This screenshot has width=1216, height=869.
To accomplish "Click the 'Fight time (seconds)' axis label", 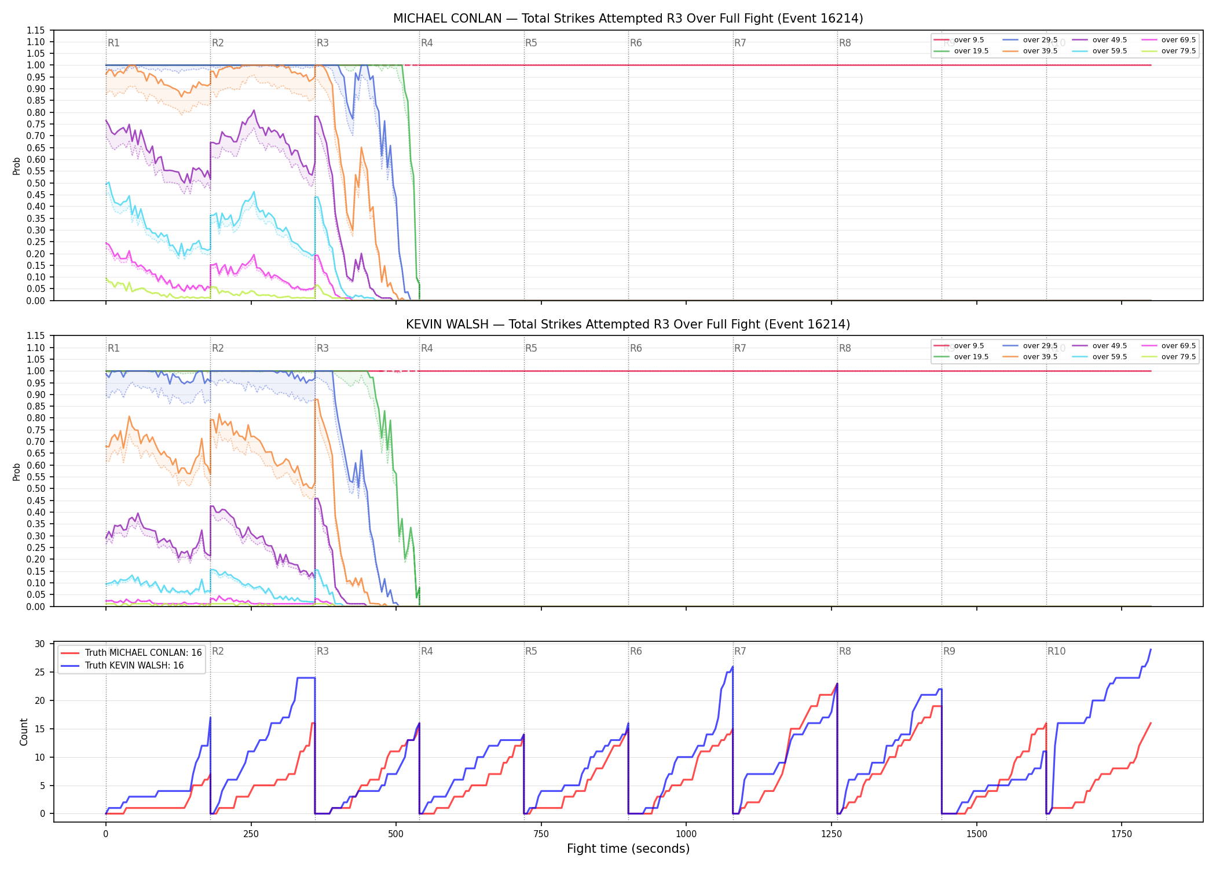I will click(628, 849).
